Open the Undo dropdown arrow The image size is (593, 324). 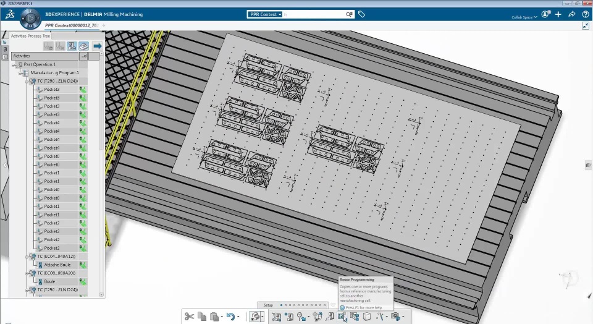coord(238,317)
